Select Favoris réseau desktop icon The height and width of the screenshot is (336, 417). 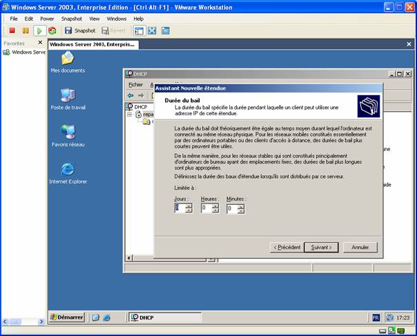[x=68, y=136]
